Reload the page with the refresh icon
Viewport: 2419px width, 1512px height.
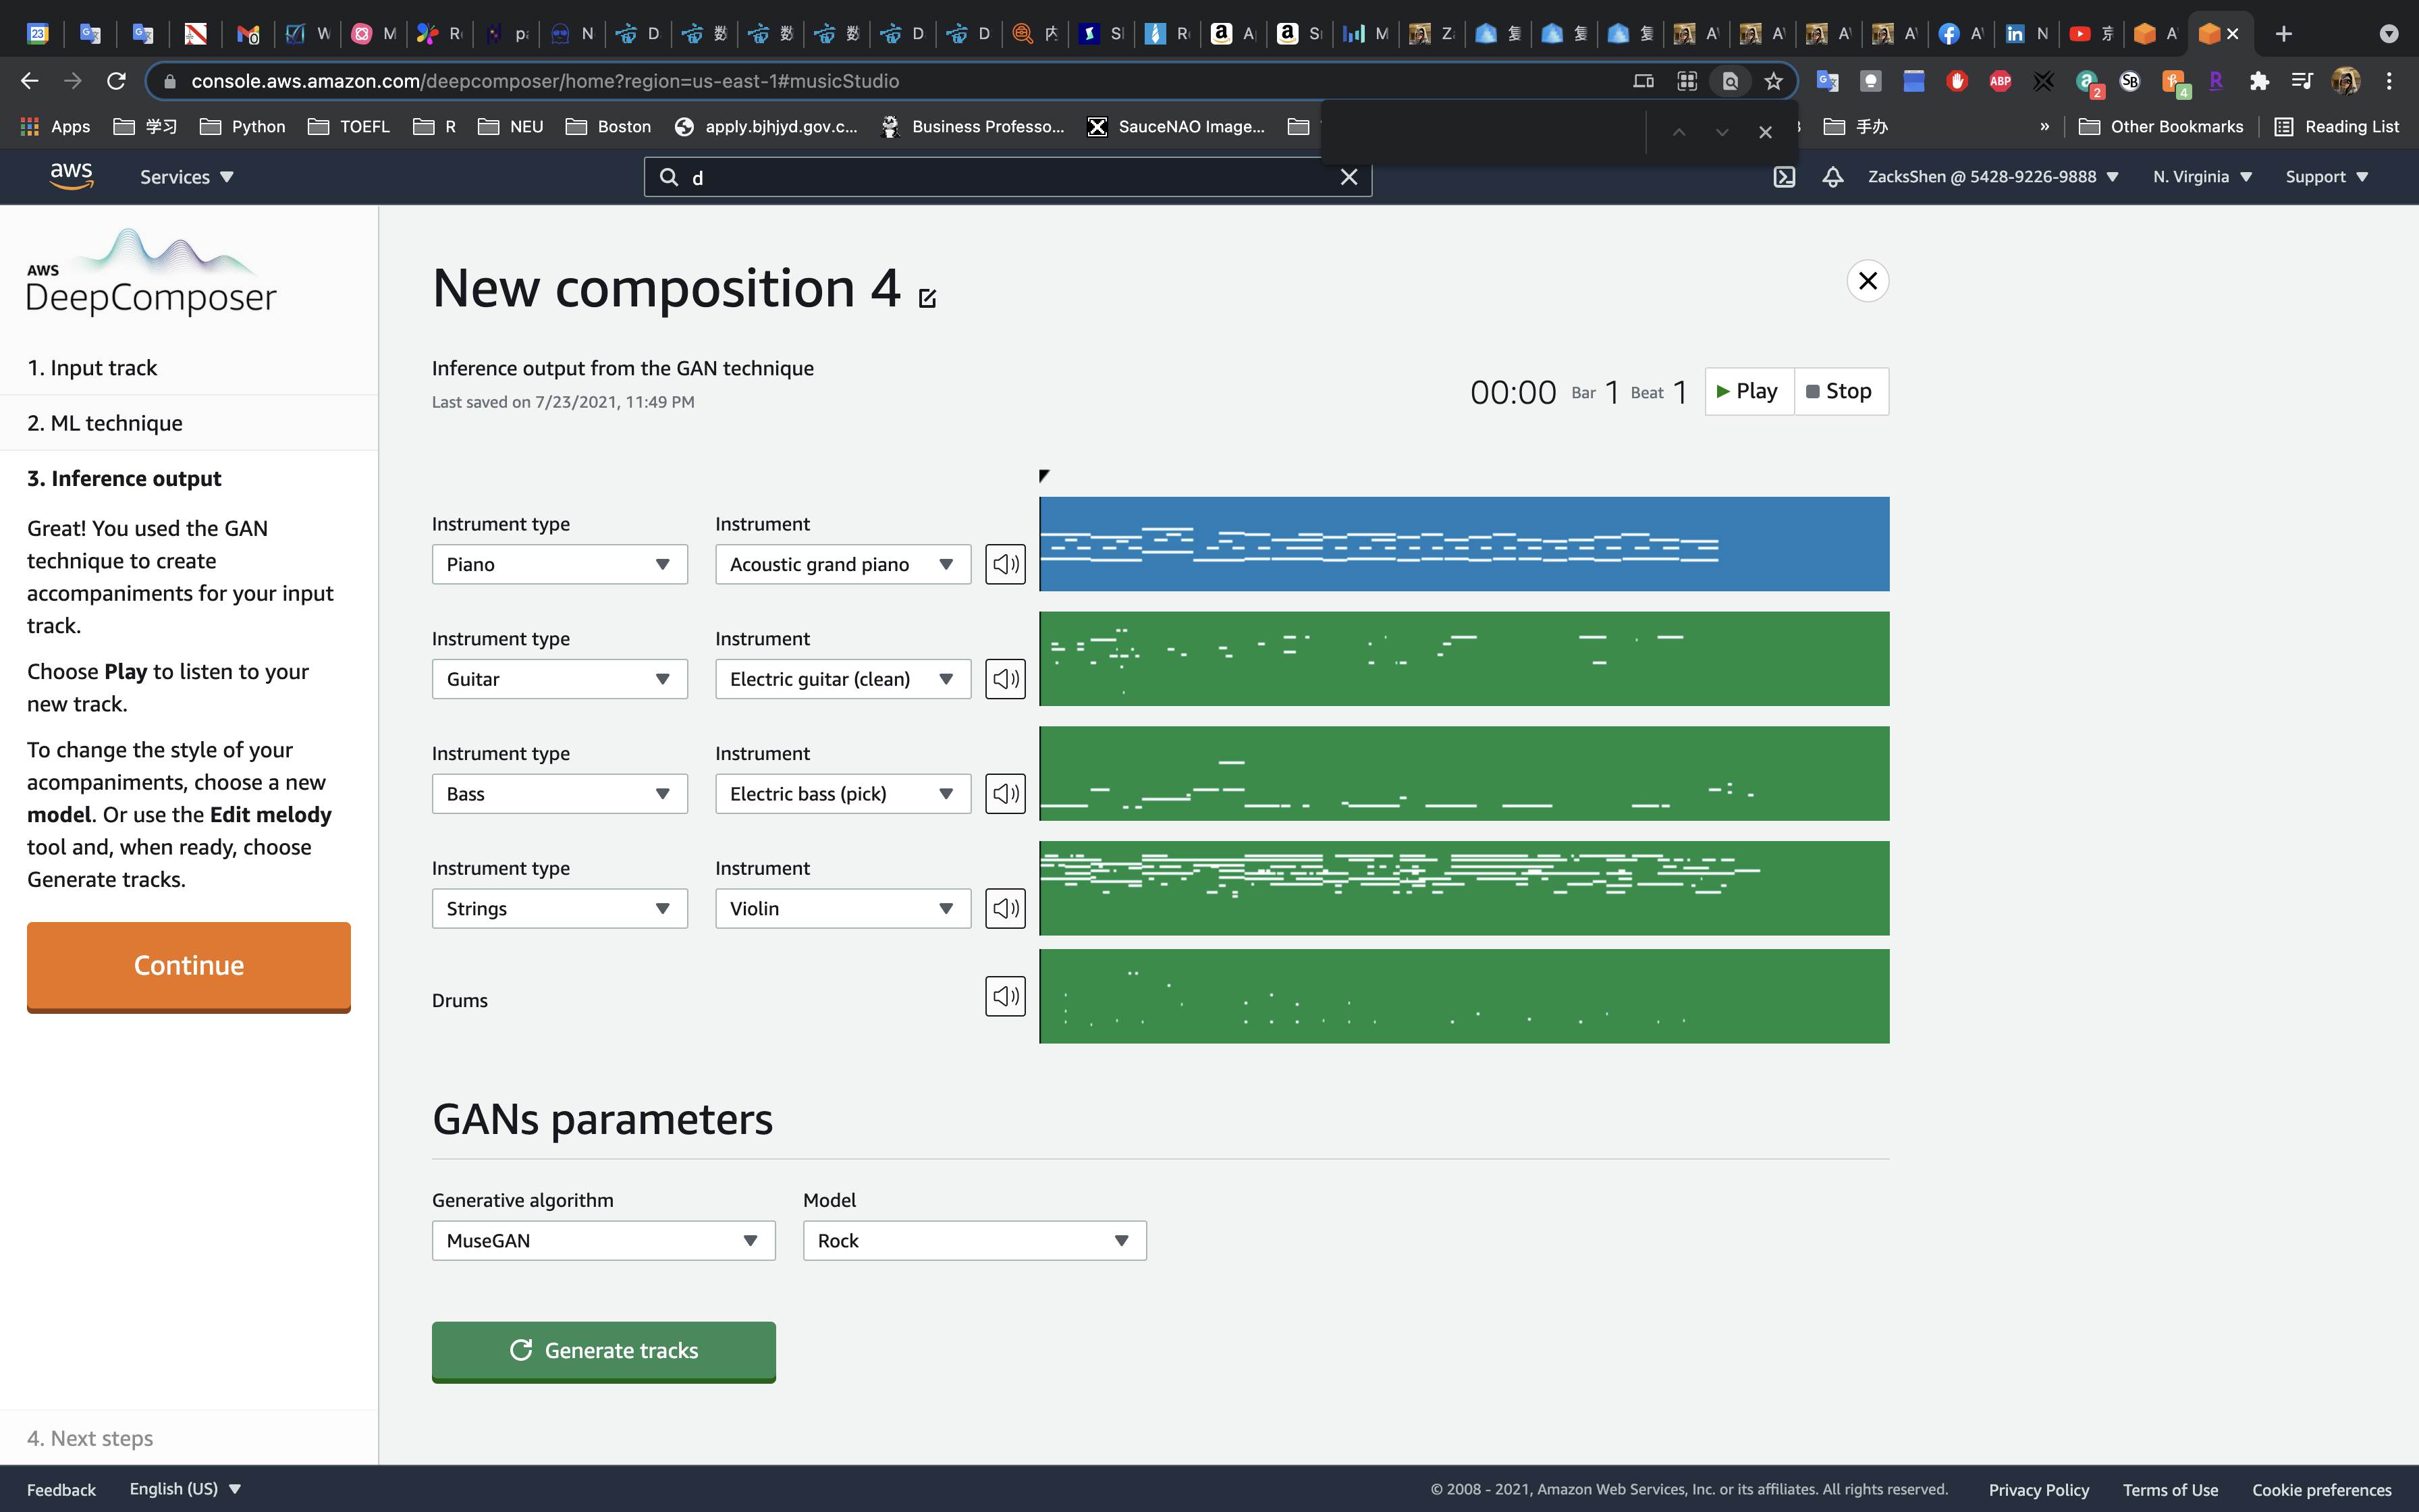point(116,81)
